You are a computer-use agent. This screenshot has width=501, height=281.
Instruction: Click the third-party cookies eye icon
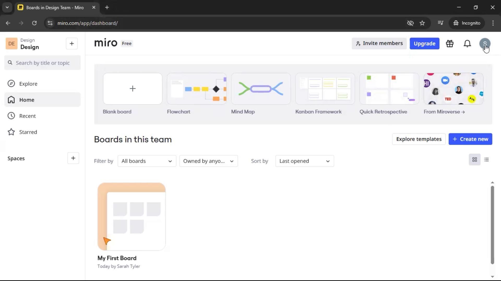click(x=410, y=23)
